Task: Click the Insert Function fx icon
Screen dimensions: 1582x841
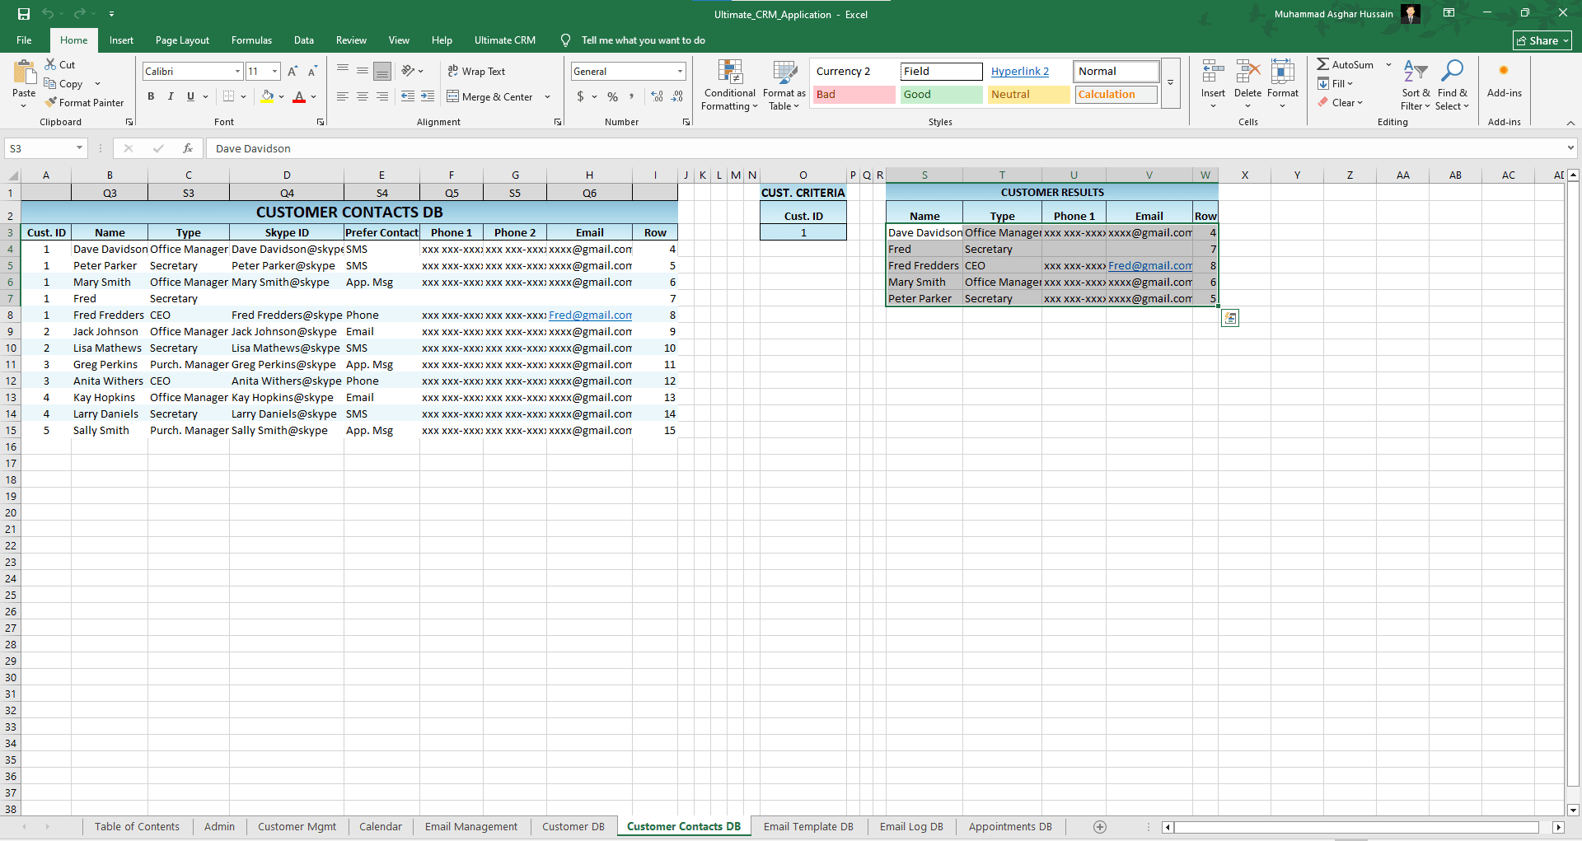Action: tap(188, 148)
